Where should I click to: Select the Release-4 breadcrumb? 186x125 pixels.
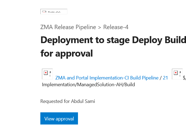pyautogui.click(x=116, y=27)
